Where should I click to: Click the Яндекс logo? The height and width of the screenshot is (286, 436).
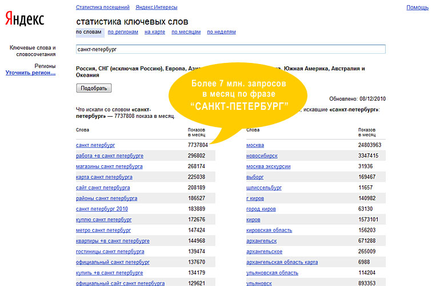pyautogui.click(x=25, y=19)
